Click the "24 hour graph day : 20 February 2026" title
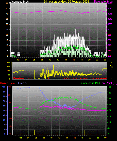Image resolution: width=117 pixels, height=141 pixels. click(x=66, y=2)
